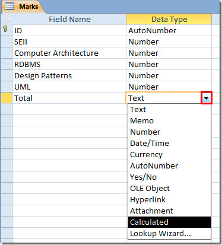This screenshot has height=245, width=222.
Task: Select Date/Time from the list
Action: [x=169, y=143]
